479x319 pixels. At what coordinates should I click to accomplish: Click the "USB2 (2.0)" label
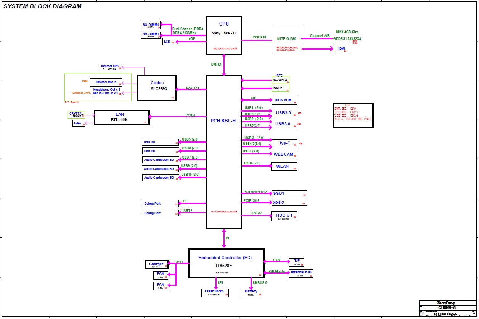pyautogui.click(x=254, y=119)
